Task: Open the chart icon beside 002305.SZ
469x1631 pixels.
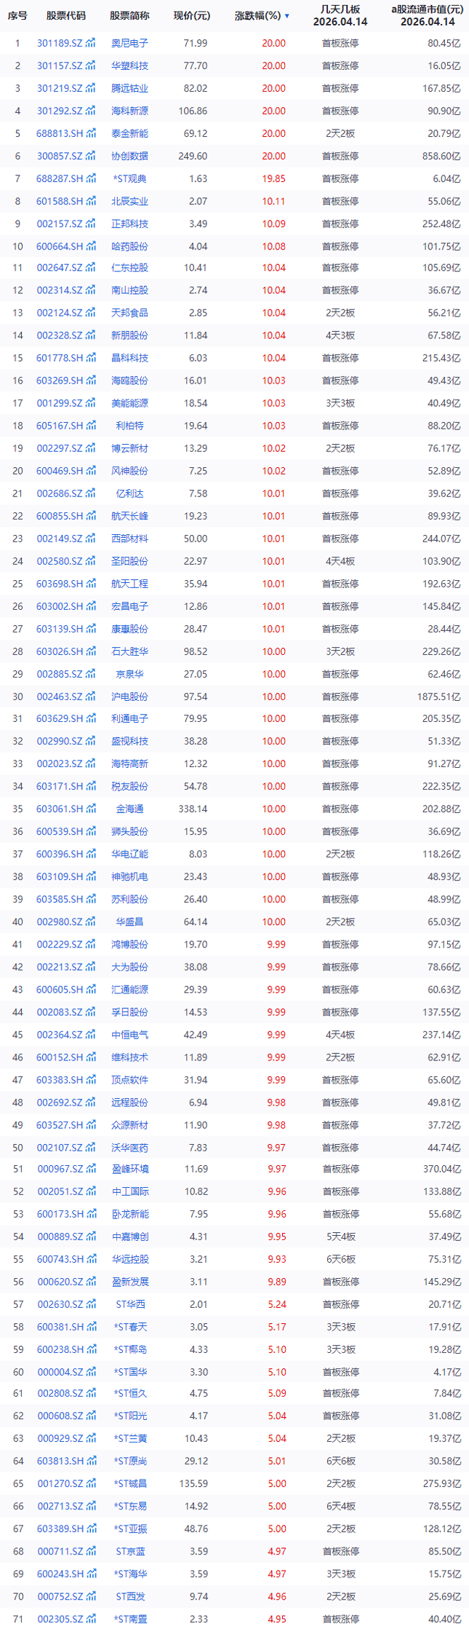Action: pyautogui.click(x=91, y=1619)
